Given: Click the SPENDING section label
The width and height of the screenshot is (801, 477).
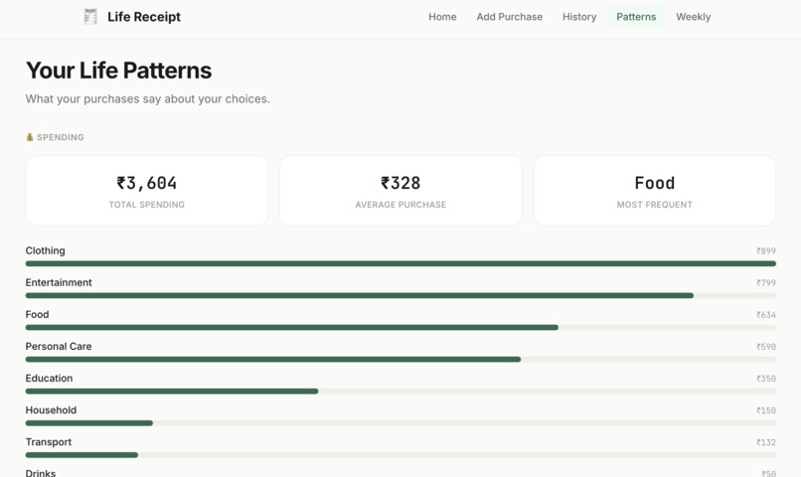Looking at the screenshot, I should tap(61, 137).
